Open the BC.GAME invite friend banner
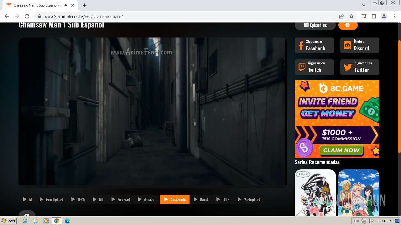Image resolution: width=401 pixels, height=225 pixels. [x=337, y=119]
